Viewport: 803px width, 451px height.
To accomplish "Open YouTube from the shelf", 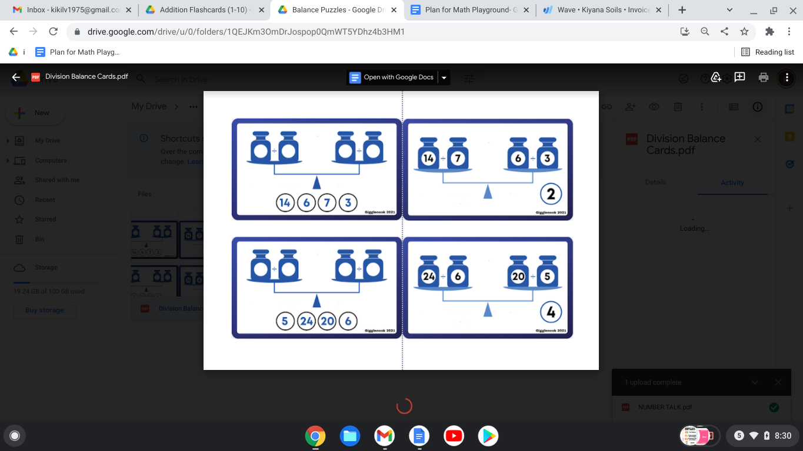I will tap(454, 436).
